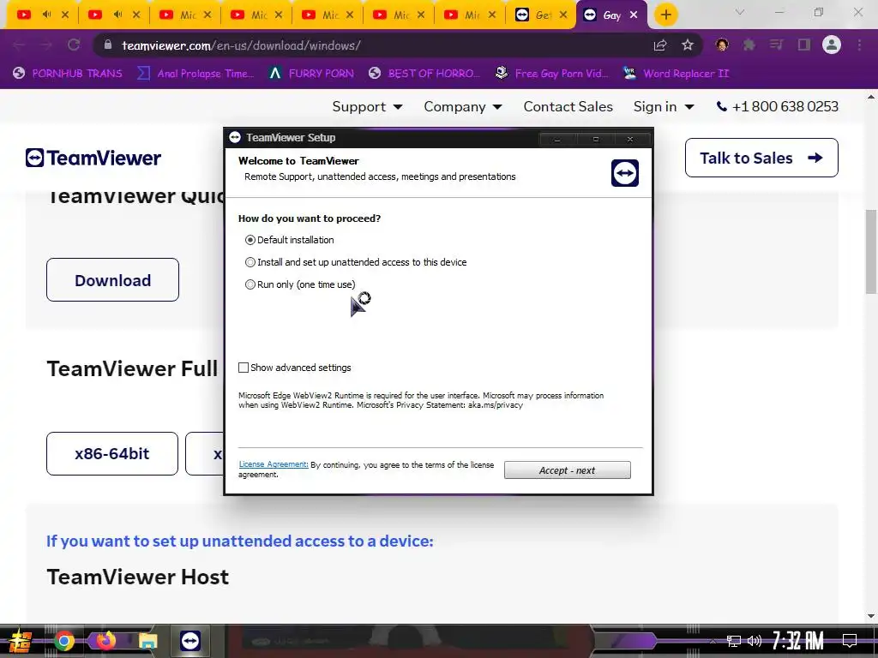Screen dimensions: 878x658
Task: Select the Default installation radio button
Action: [x=250, y=240]
